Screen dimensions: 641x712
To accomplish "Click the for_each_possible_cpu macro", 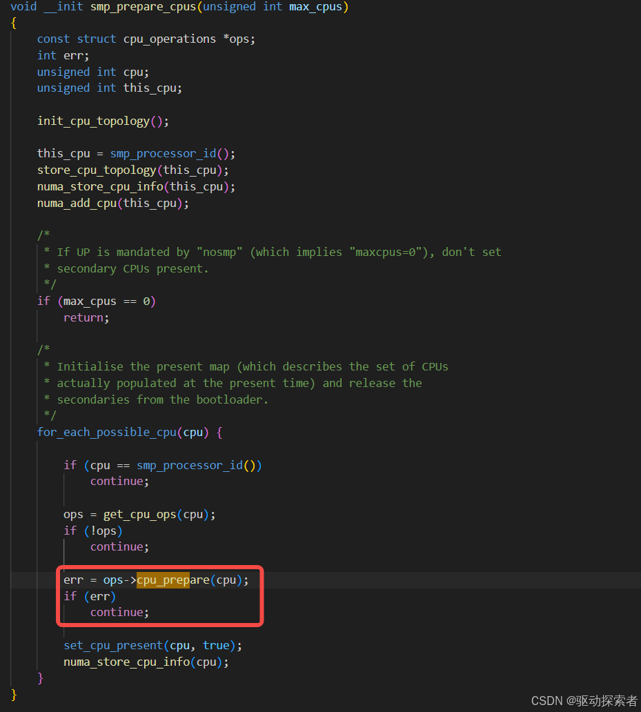I will [107, 433].
